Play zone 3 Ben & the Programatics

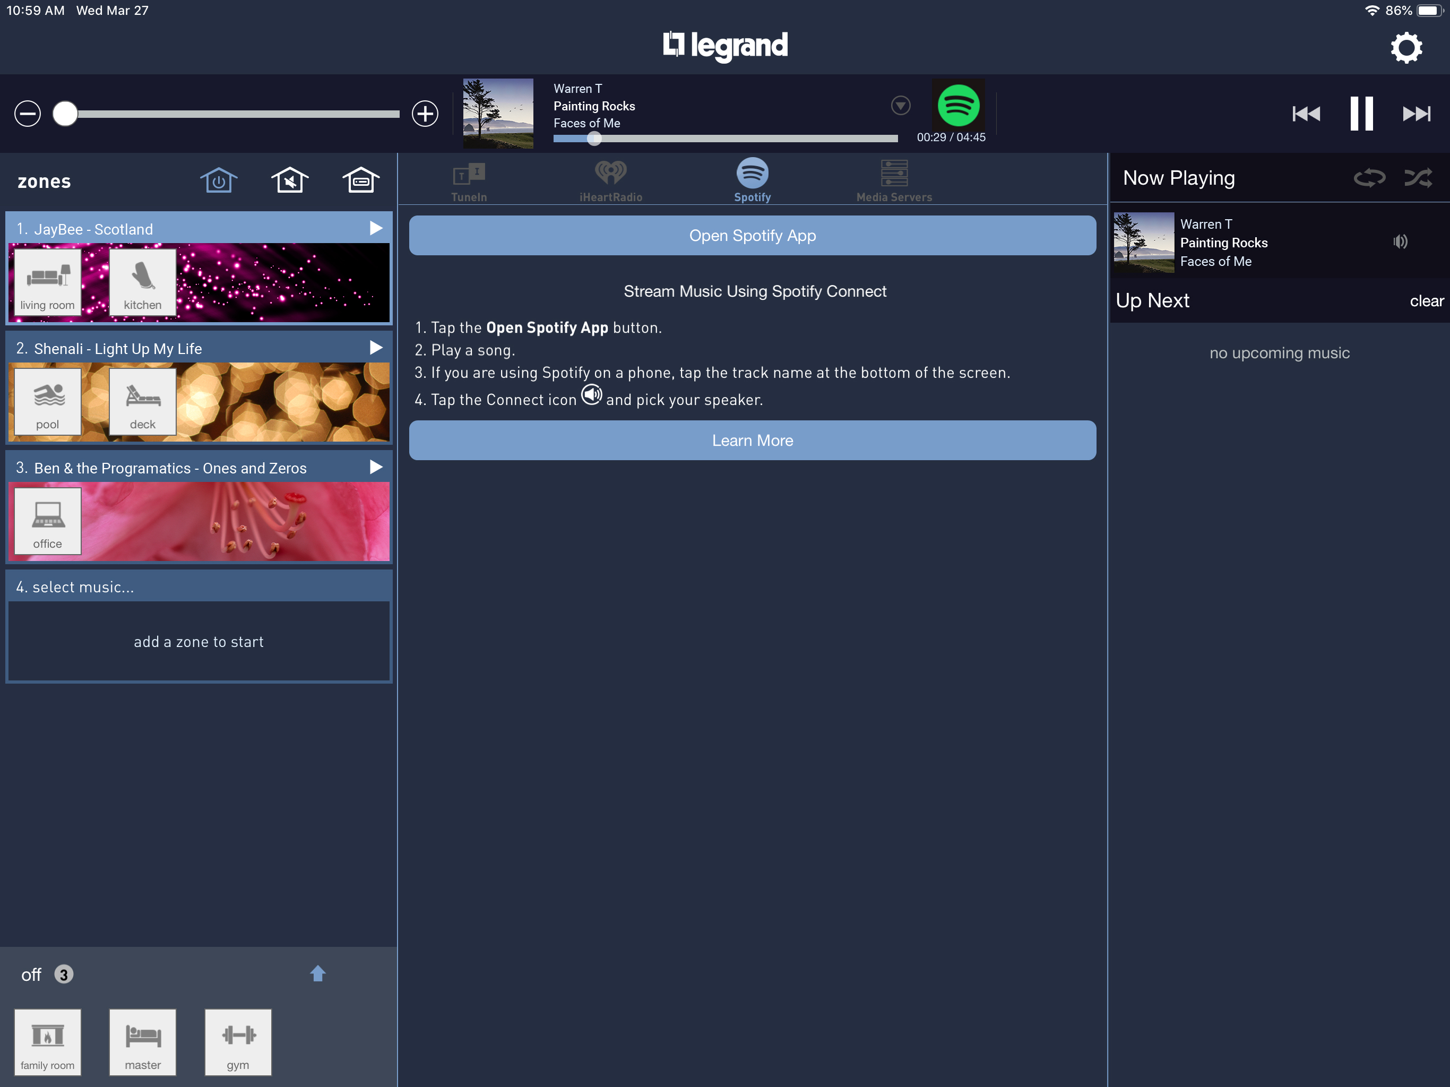pyautogui.click(x=376, y=467)
